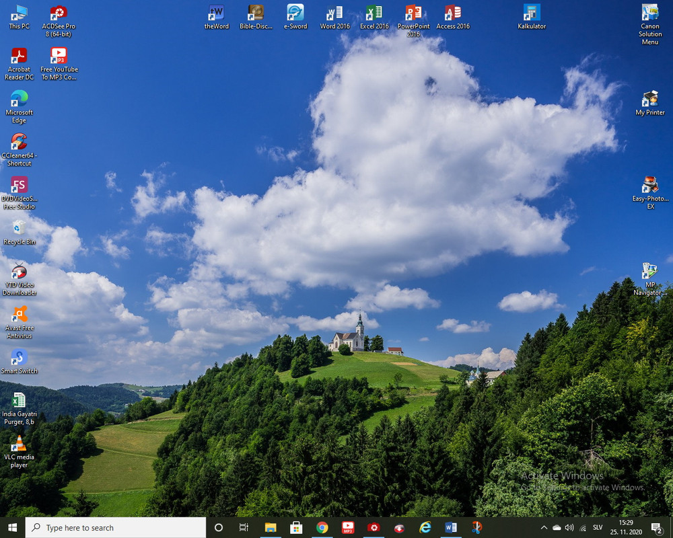Show hidden system tray icons chevron
Viewport: 673px width, 538px height.
click(x=544, y=527)
